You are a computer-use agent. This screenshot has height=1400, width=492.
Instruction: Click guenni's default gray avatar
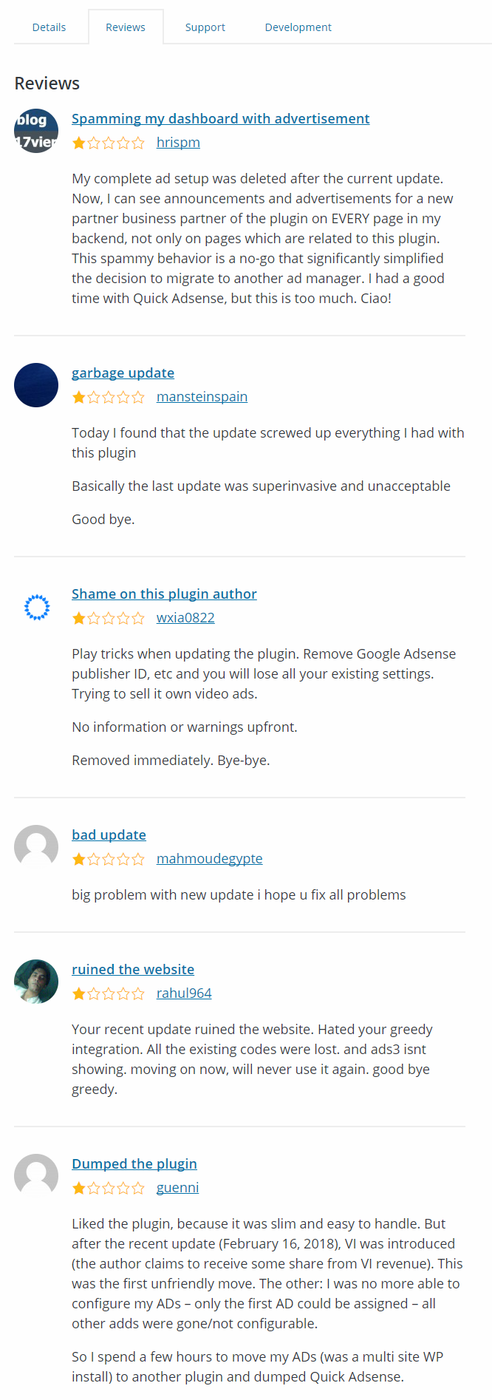36,1176
